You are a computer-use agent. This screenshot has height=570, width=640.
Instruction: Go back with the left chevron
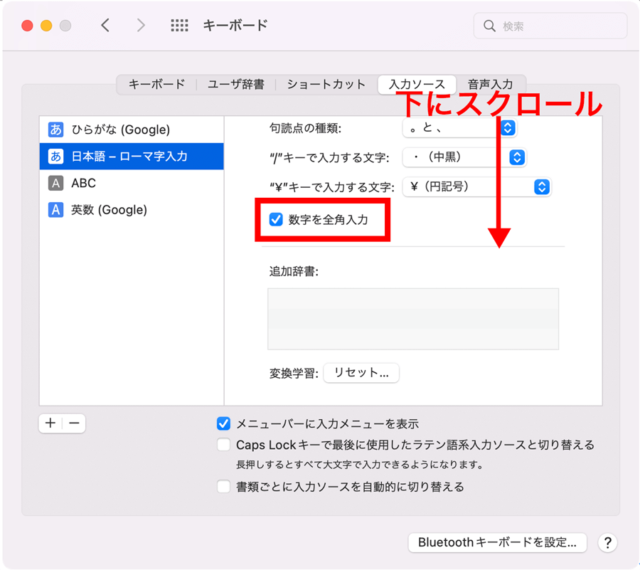point(105,26)
